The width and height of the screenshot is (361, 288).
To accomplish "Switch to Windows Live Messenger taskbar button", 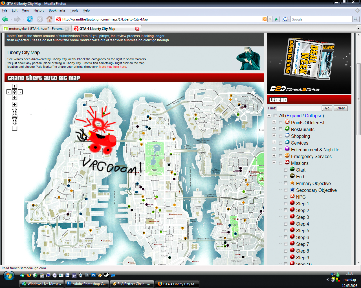I will pyautogui.click(x=42, y=284).
